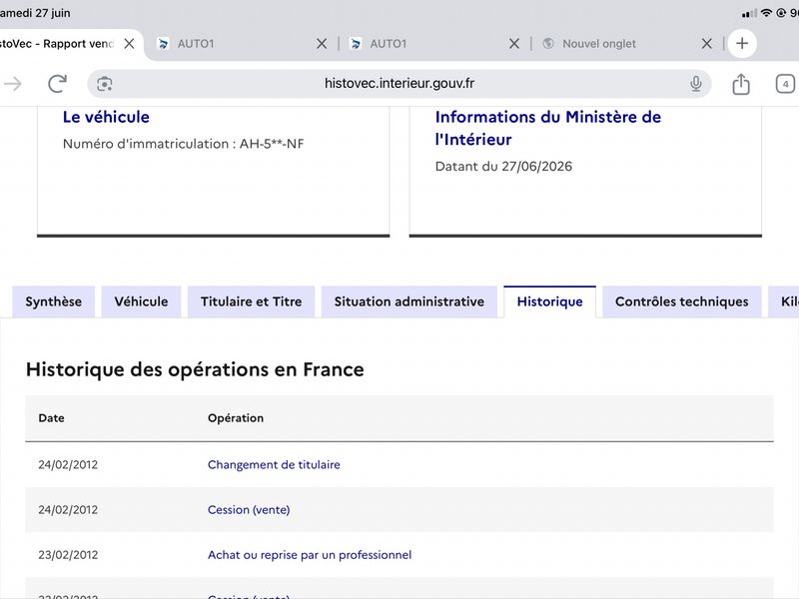Open the Nouvel onglet browser tab

615,44
